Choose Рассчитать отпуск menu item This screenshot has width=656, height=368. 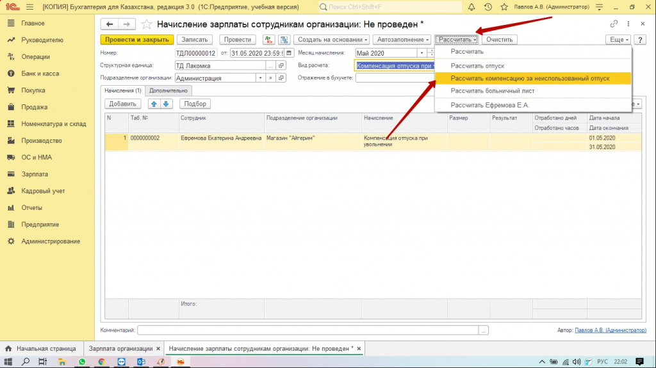coord(533,66)
